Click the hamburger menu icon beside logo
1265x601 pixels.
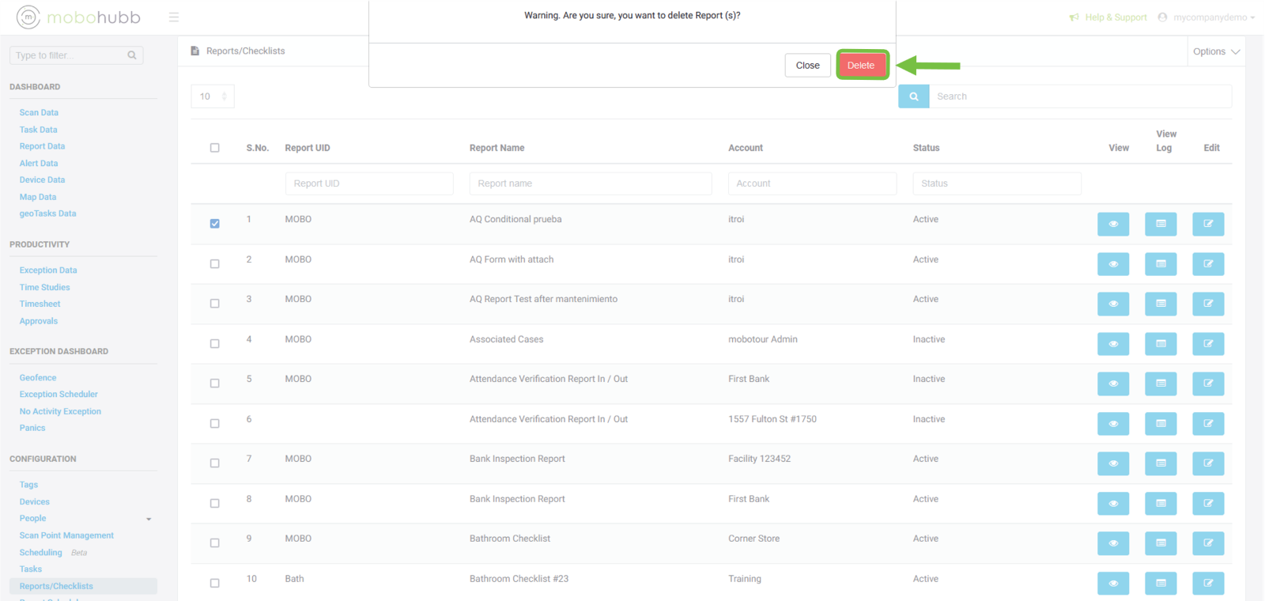174,17
